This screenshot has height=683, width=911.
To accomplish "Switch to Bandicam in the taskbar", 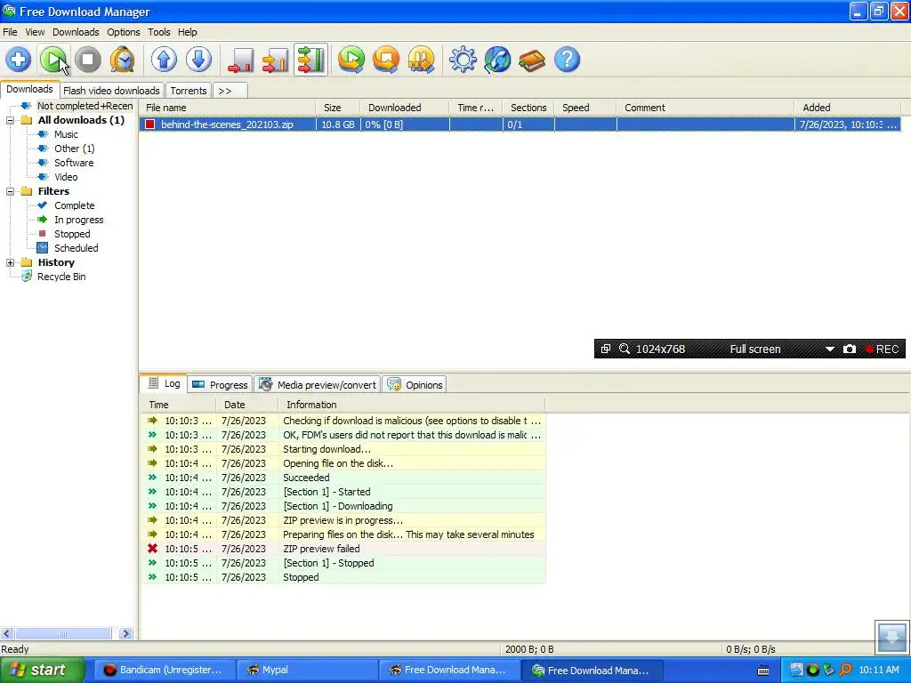I will coord(164,671).
